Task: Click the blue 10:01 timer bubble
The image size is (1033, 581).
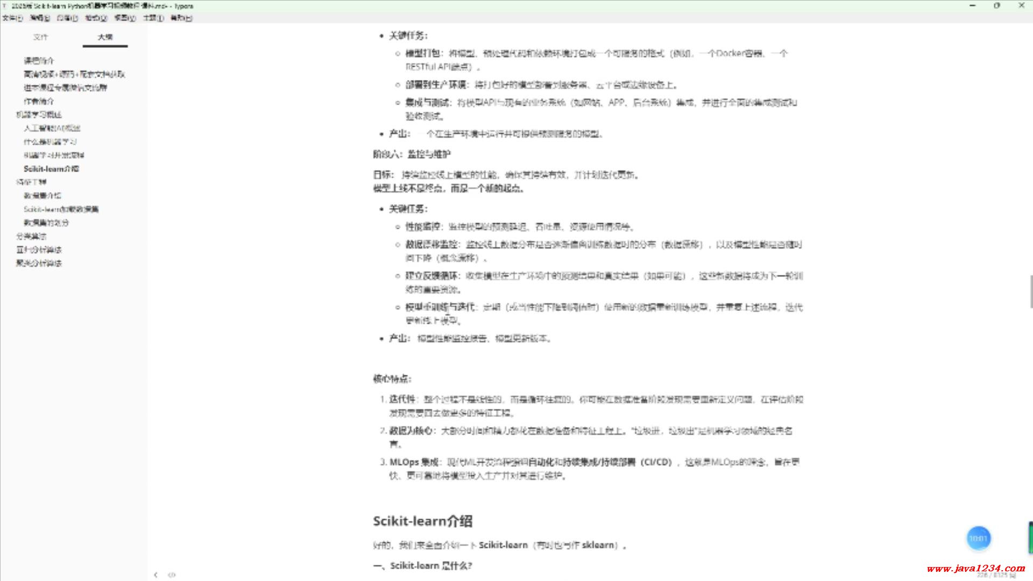Action: pos(978,538)
